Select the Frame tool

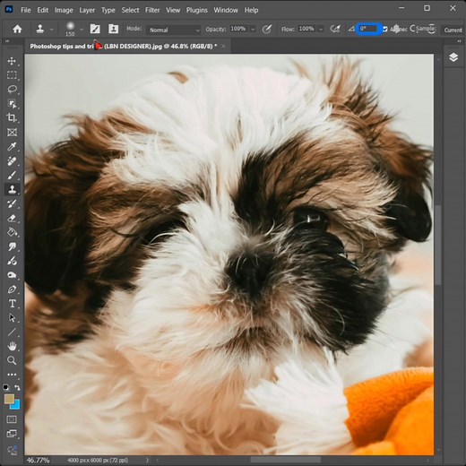[12, 132]
